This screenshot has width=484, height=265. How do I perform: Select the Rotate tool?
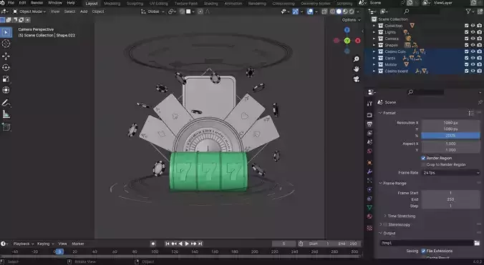point(6,68)
